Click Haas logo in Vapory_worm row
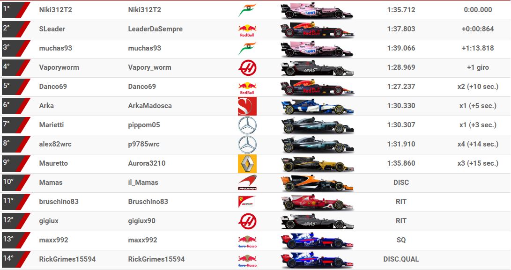 (247, 68)
